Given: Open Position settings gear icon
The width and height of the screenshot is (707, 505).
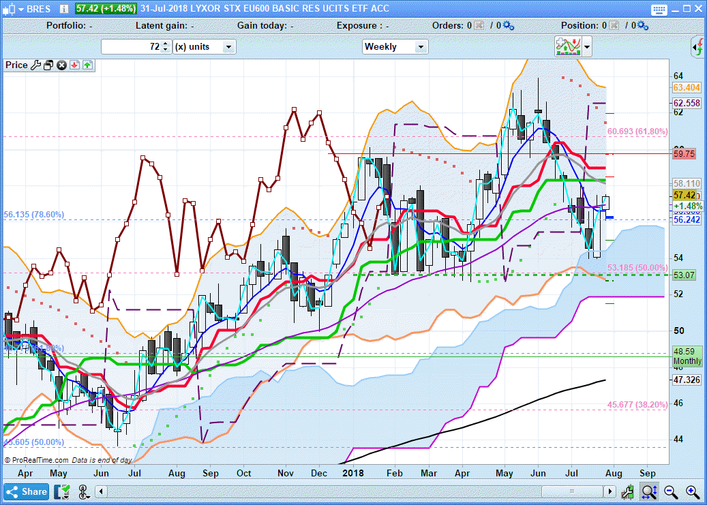Looking at the screenshot, I should (x=643, y=26).
